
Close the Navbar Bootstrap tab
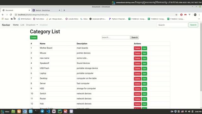59,10
